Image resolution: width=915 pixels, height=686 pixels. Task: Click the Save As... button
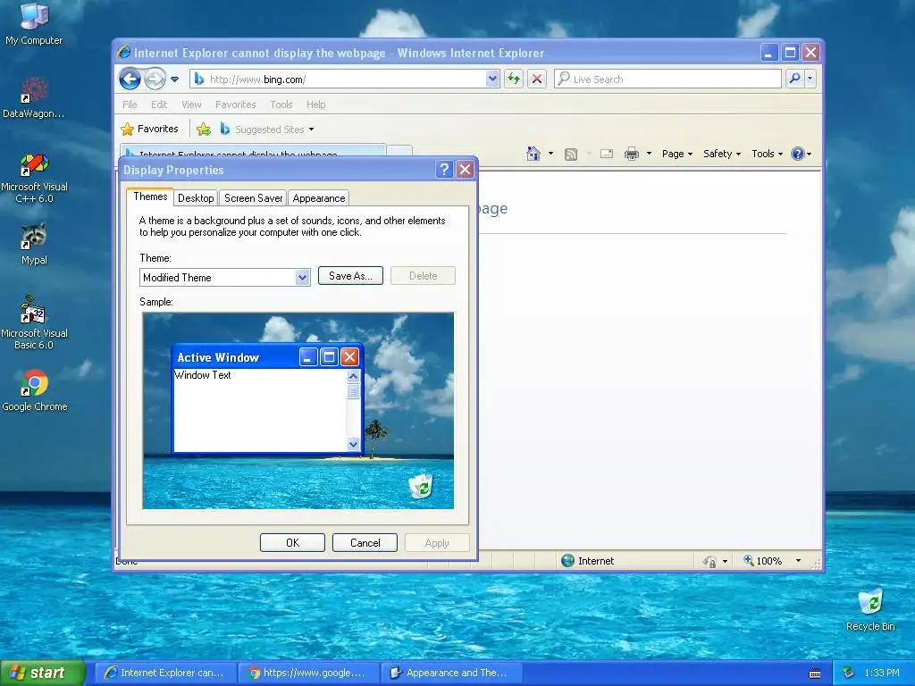pos(350,276)
